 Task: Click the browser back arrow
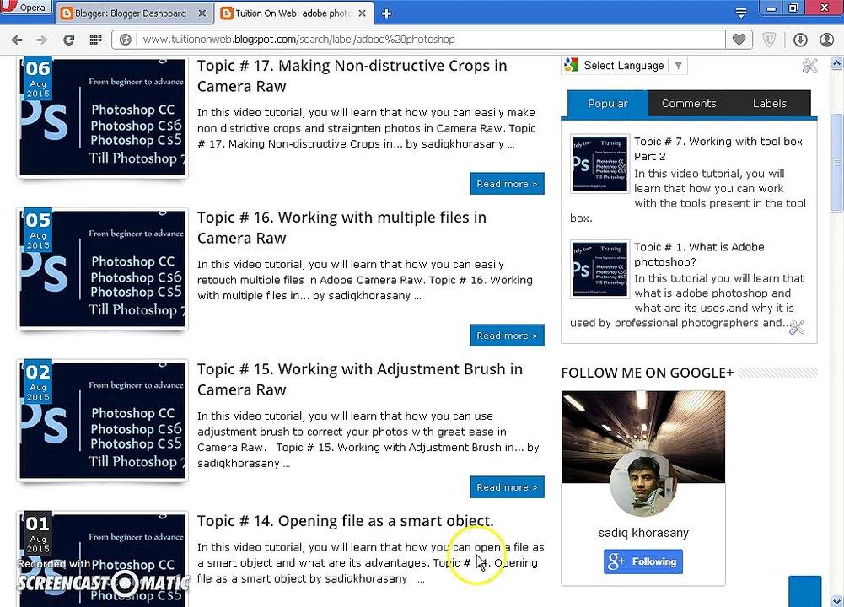click(x=17, y=40)
